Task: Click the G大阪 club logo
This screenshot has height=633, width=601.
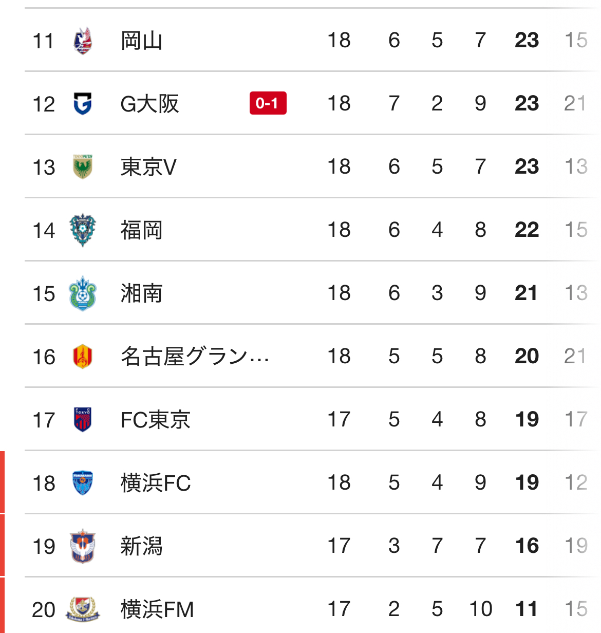Action: [83, 104]
